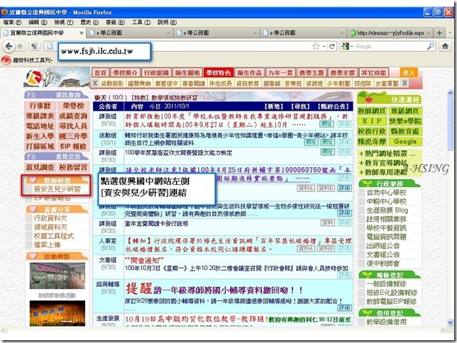Open the 活動剪影 submenu link
This screenshot has height=343, width=457.
(x=112, y=84)
